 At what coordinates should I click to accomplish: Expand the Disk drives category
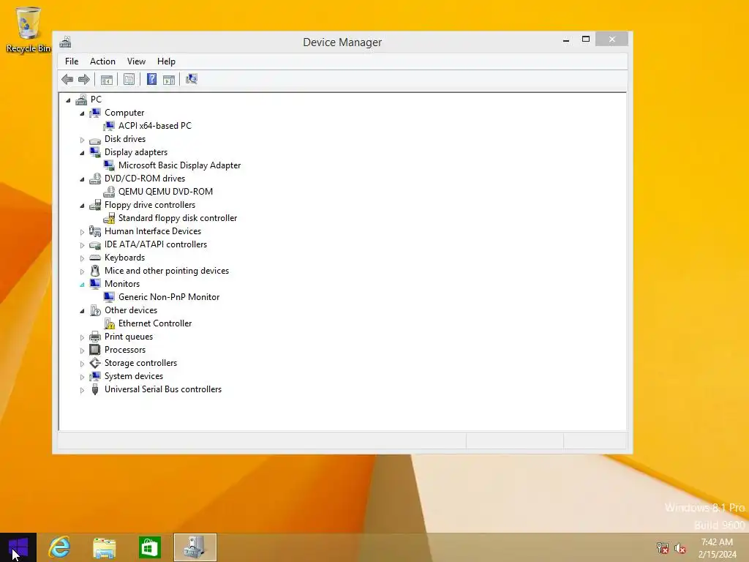tap(82, 140)
